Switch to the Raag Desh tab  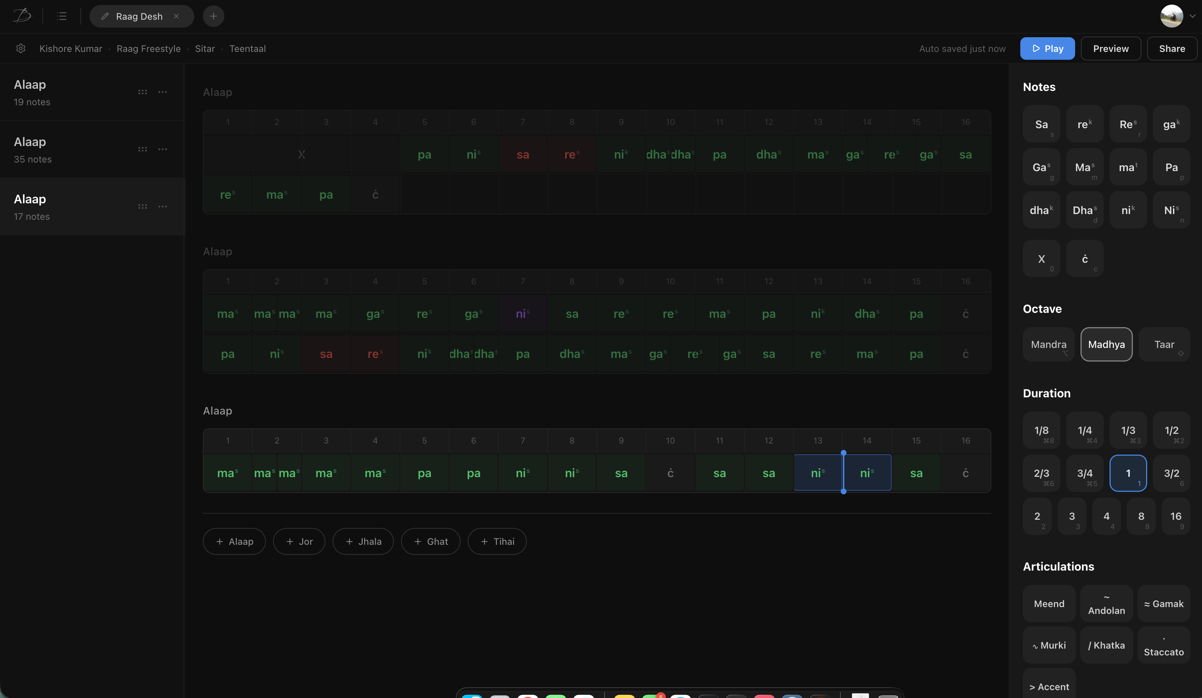[139, 16]
